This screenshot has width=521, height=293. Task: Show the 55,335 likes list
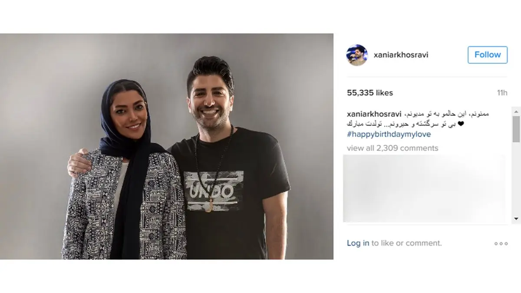click(370, 93)
